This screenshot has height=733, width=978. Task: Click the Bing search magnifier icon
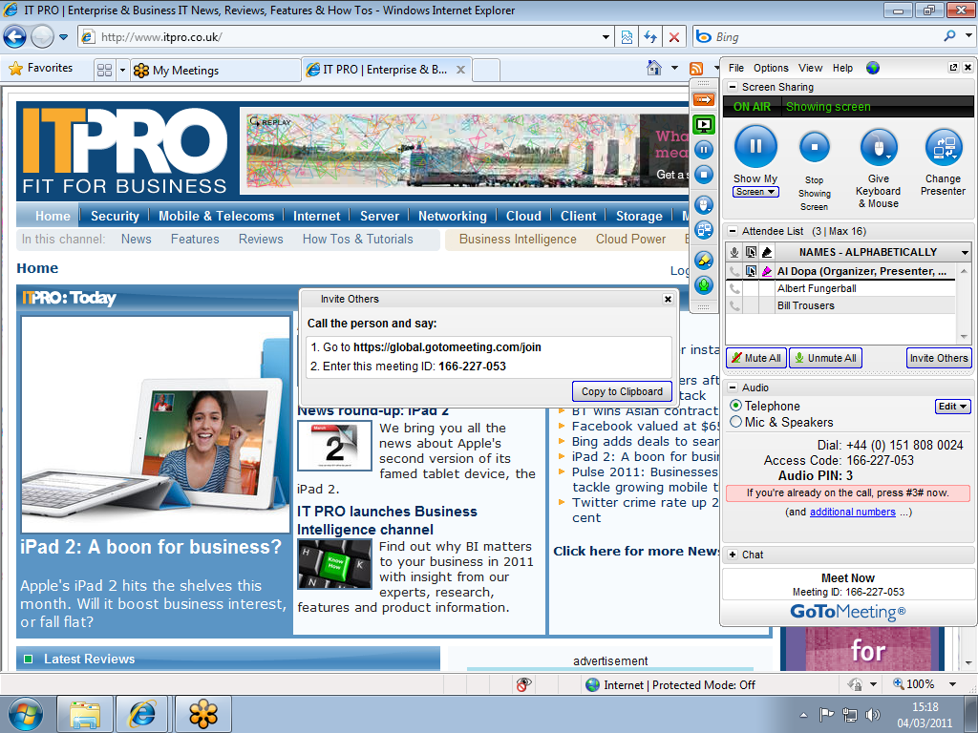pos(949,36)
